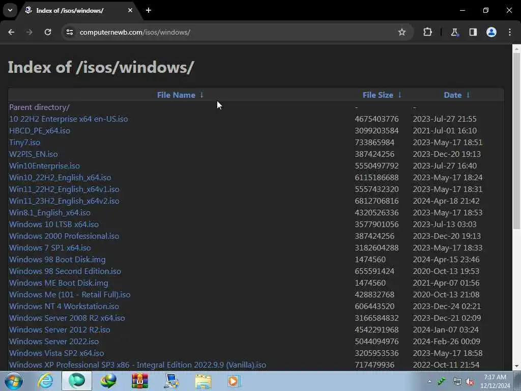Click the network tray icon

click(x=457, y=382)
